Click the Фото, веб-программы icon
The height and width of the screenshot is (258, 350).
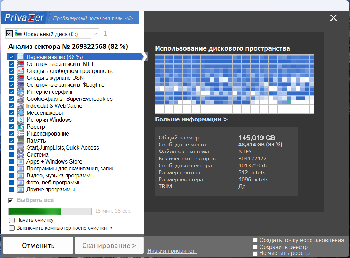click(21, 182)
